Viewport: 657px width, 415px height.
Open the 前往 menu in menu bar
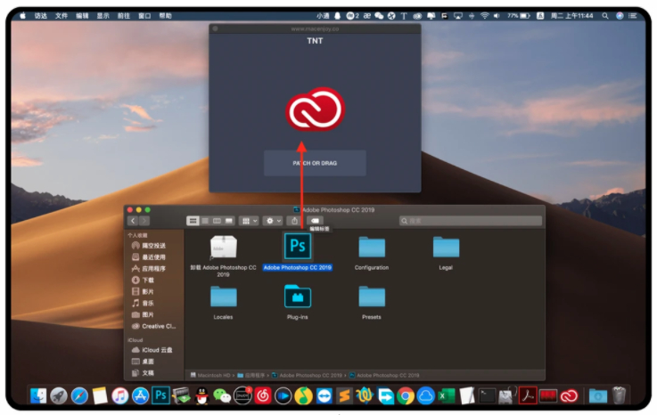click(x=125, y=15)
